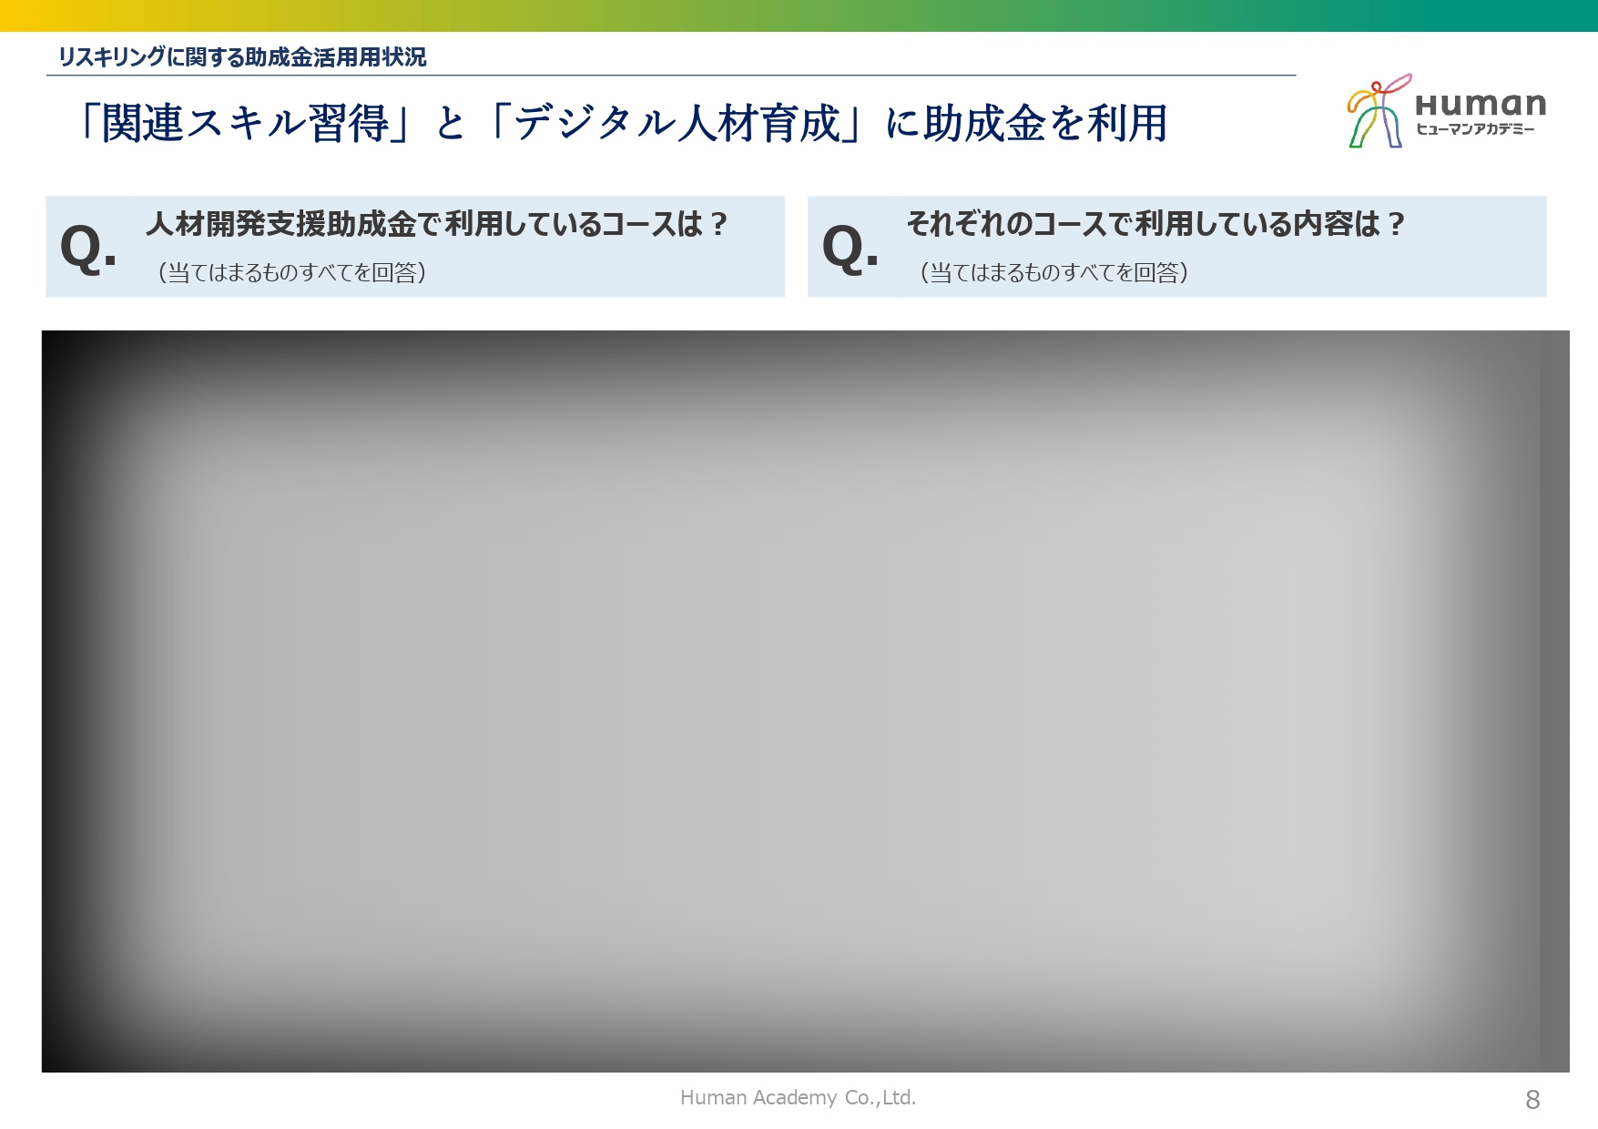1598x1129 pixels.
Task: Click the dark vertical strip on the chart's right edge
Action: tap(1554, 701)
